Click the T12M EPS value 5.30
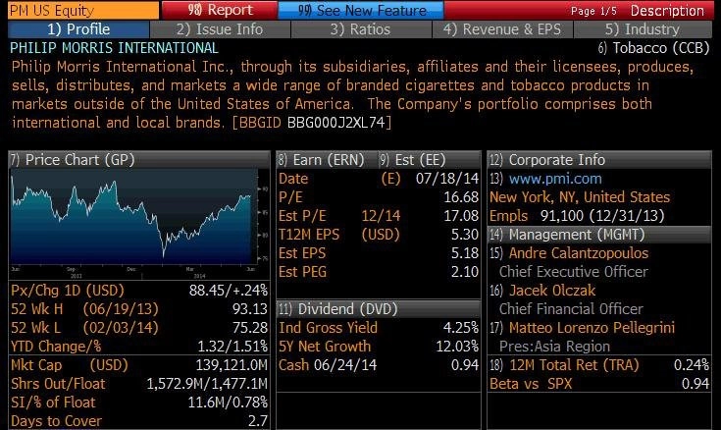 coord(465,235)
